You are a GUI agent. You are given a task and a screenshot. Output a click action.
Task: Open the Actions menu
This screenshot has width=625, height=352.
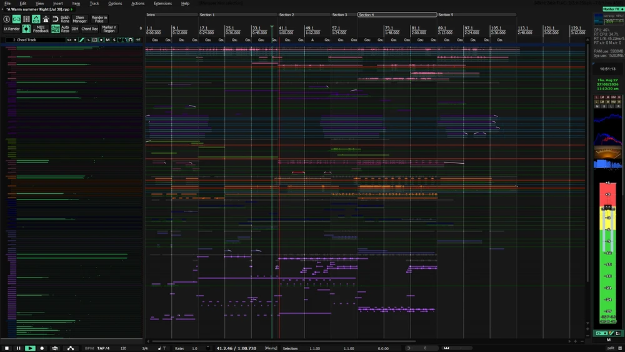pyautogui.click(x=138, y=3)
